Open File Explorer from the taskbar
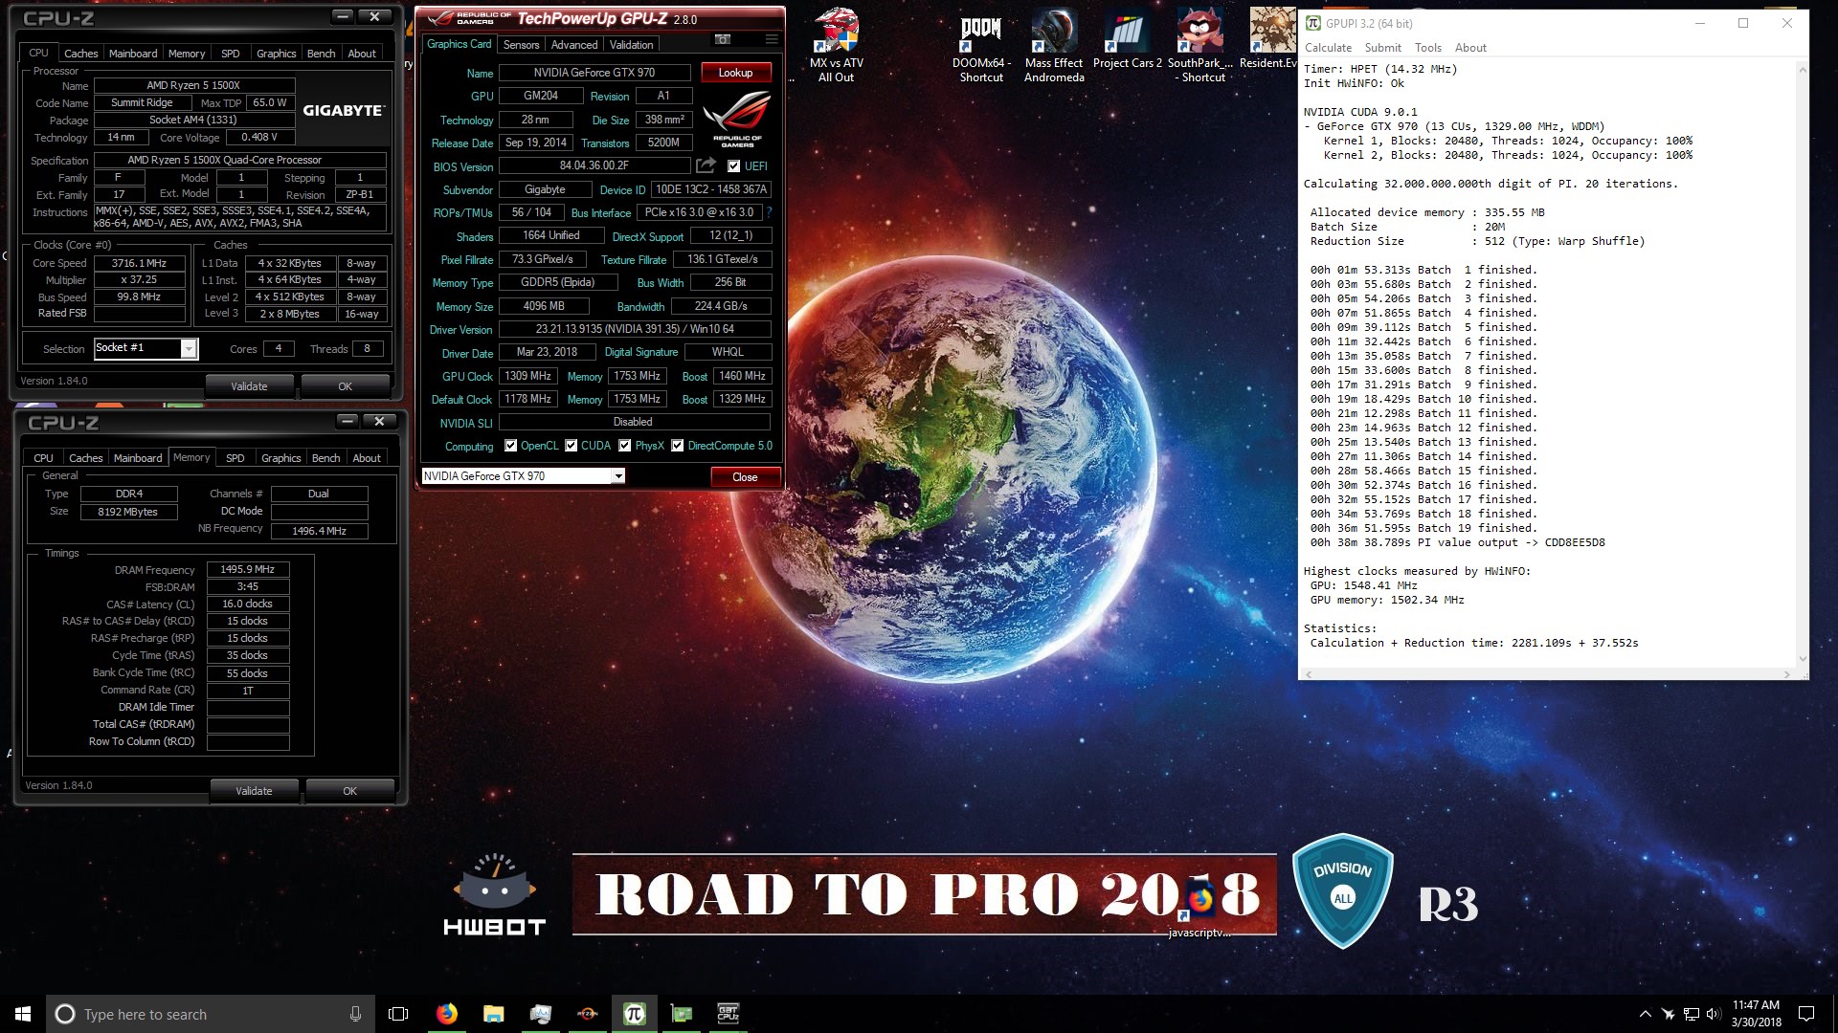The width and height of the screenshot is (1838, 1033). pyautogui.click(x=493, y=1014)
